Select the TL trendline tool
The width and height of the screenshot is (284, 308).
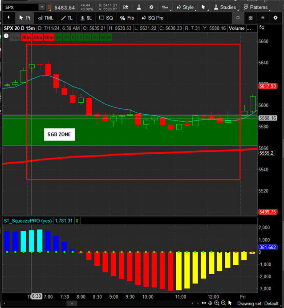[67, 18]
